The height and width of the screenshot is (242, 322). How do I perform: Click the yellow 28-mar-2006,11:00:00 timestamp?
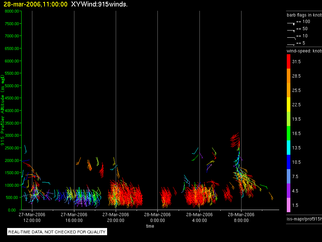pyautogui.click(x=36, y=4)
